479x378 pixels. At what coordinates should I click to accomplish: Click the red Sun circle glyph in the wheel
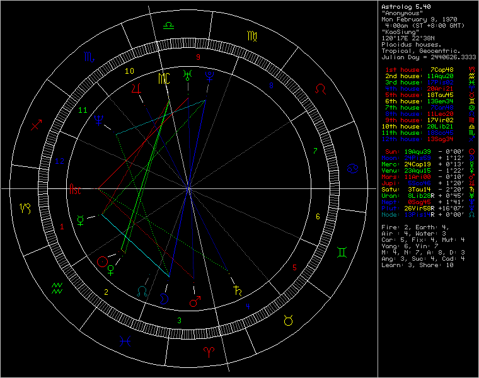point(102,261)
